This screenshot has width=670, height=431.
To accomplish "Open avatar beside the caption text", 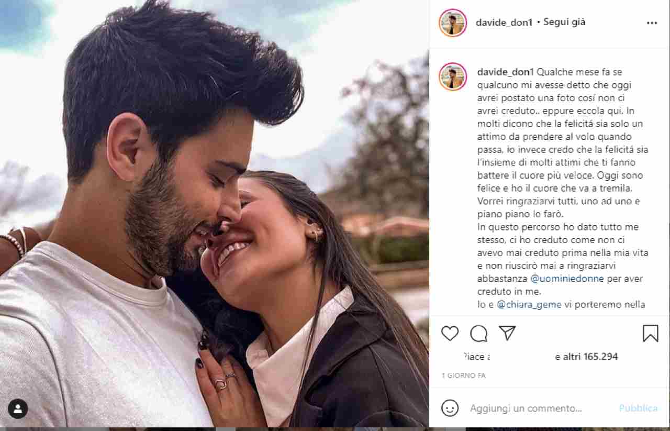I will click(453, 76).
